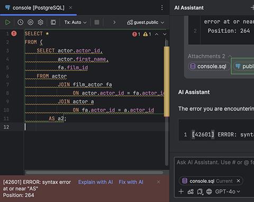Toggle the in-editor results layout icon
254x202 pixels.
tap(53, 22)
